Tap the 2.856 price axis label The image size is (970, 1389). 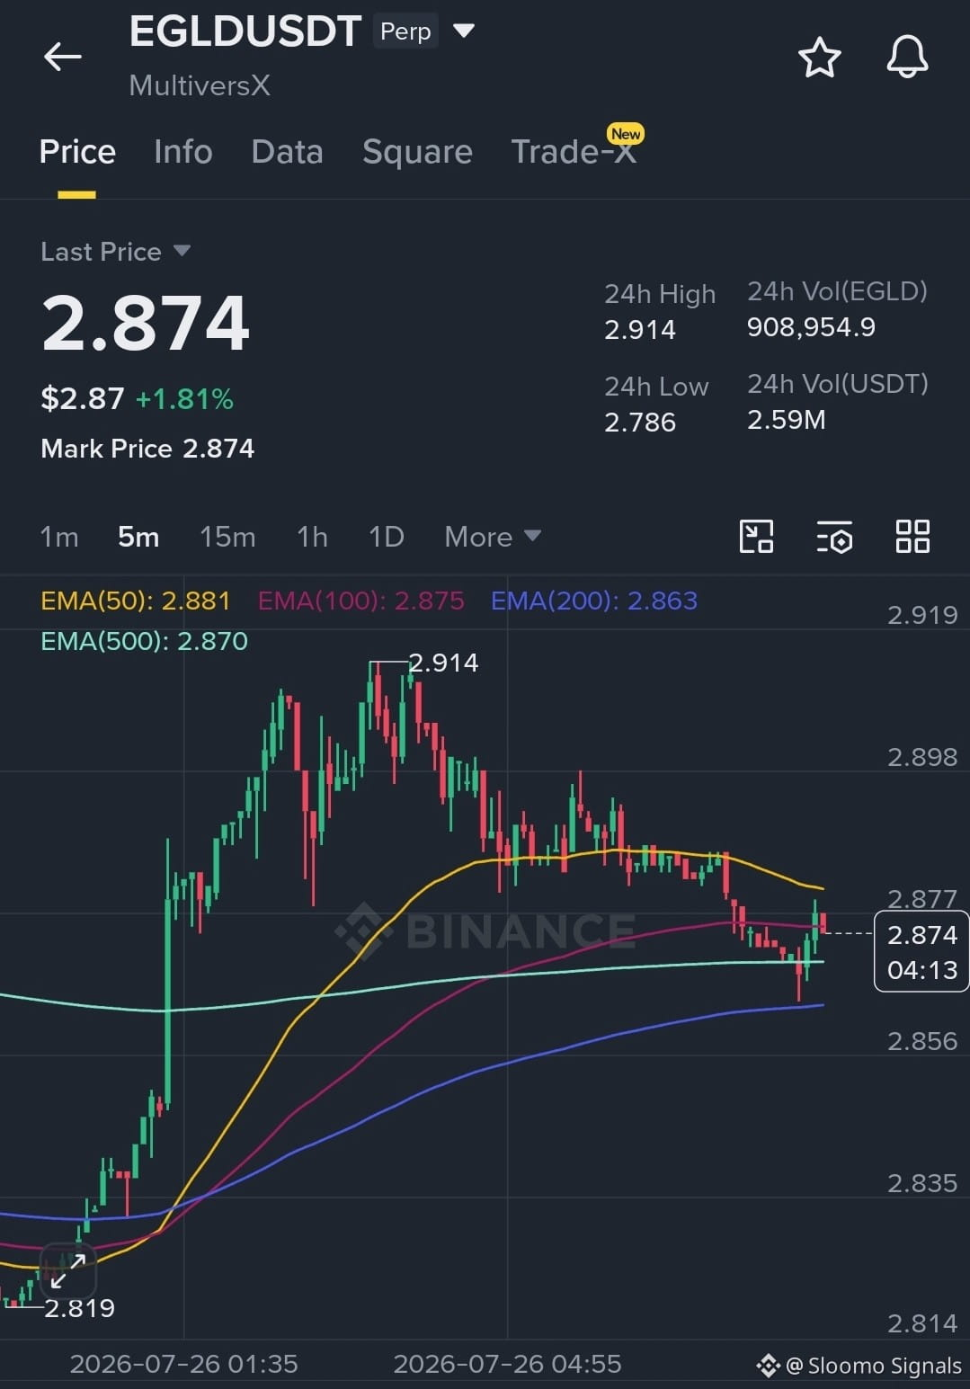922,1041
